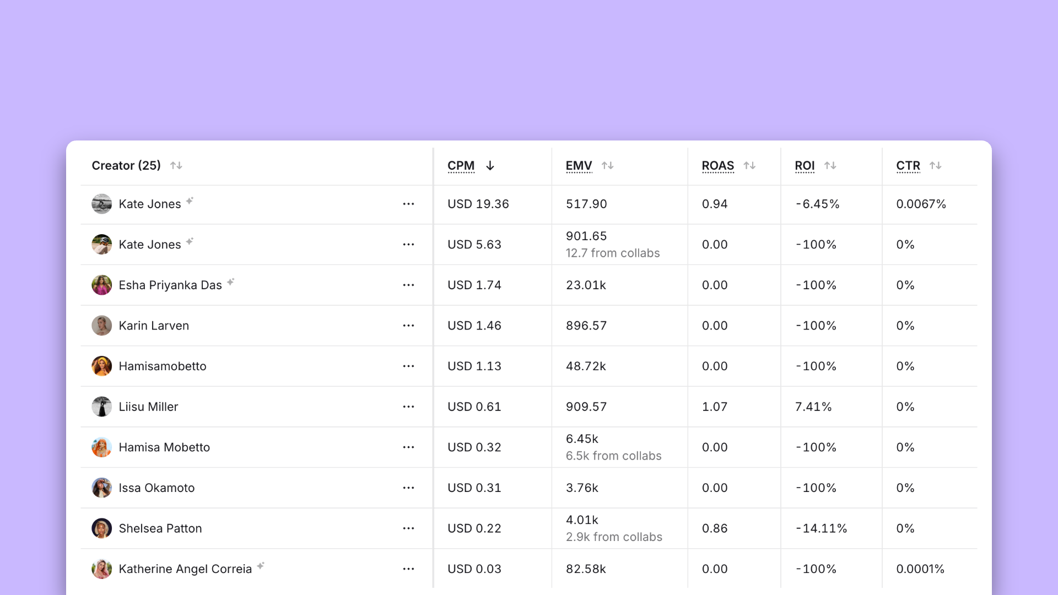Click Issa Okamoto's avatar

(x=101, y=488)
